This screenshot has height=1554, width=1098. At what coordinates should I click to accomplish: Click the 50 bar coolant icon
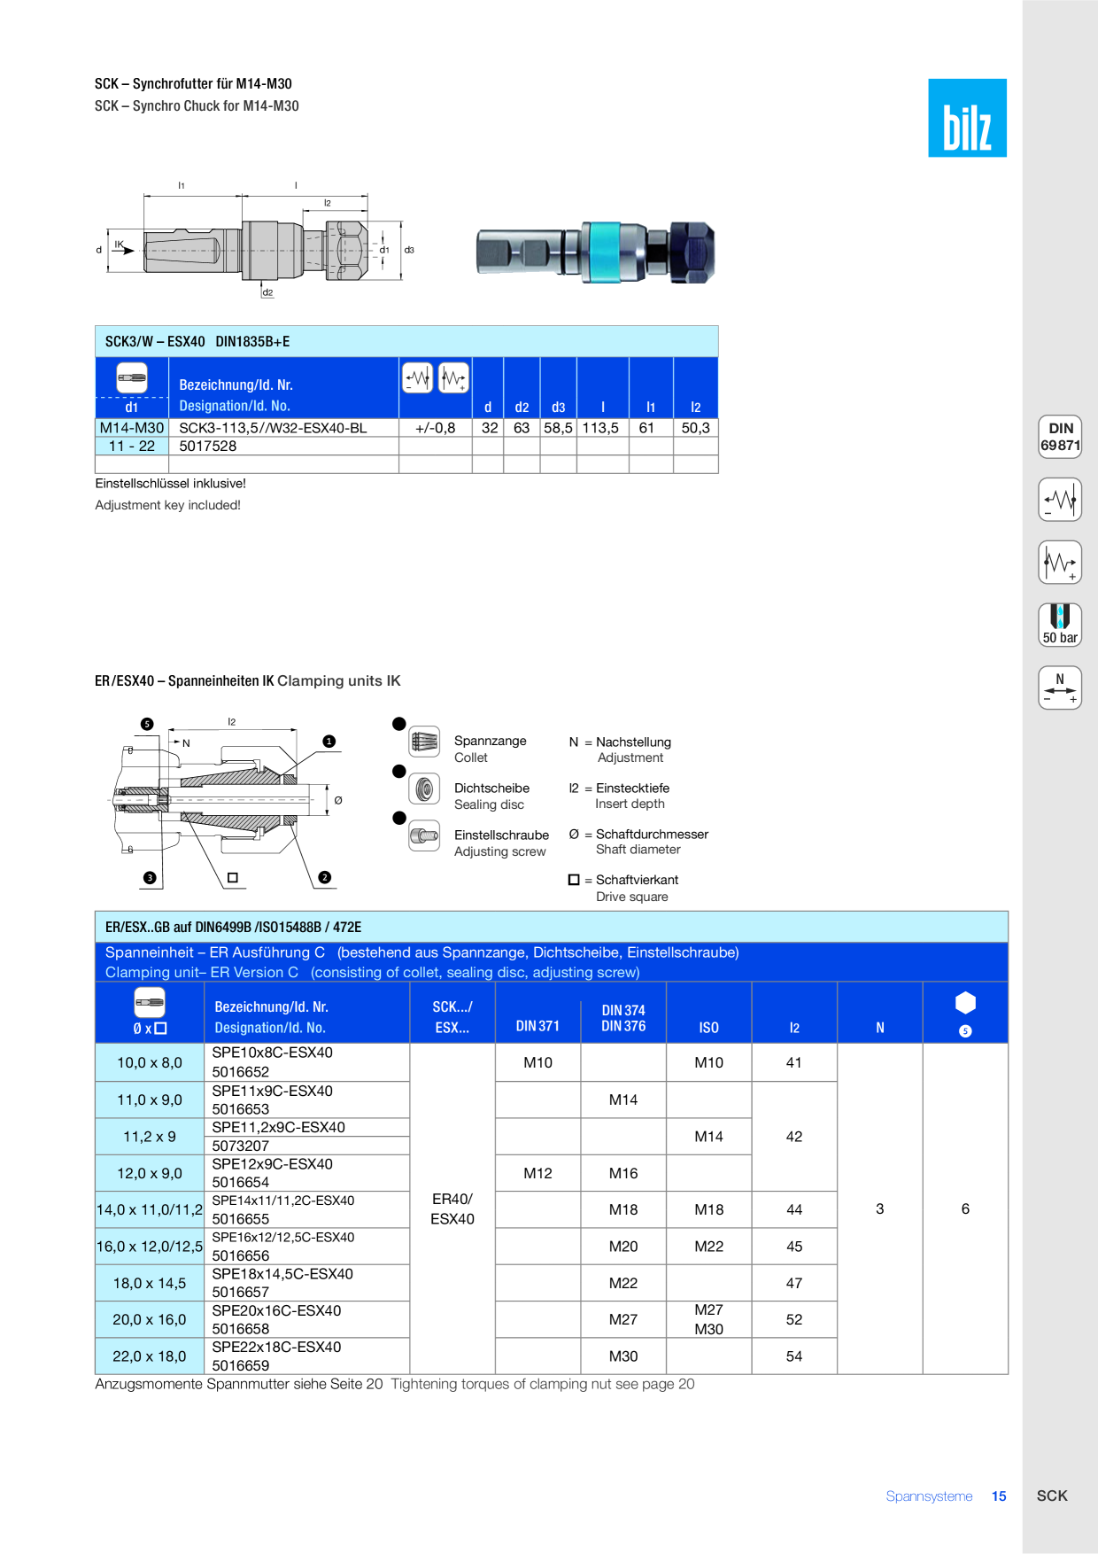tap(1060, 625)
